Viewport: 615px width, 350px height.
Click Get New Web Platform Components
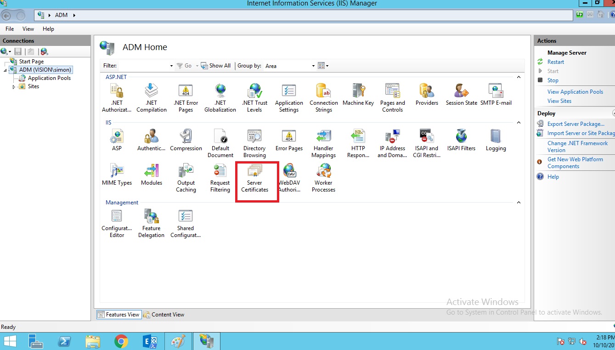tap(575, 163)
